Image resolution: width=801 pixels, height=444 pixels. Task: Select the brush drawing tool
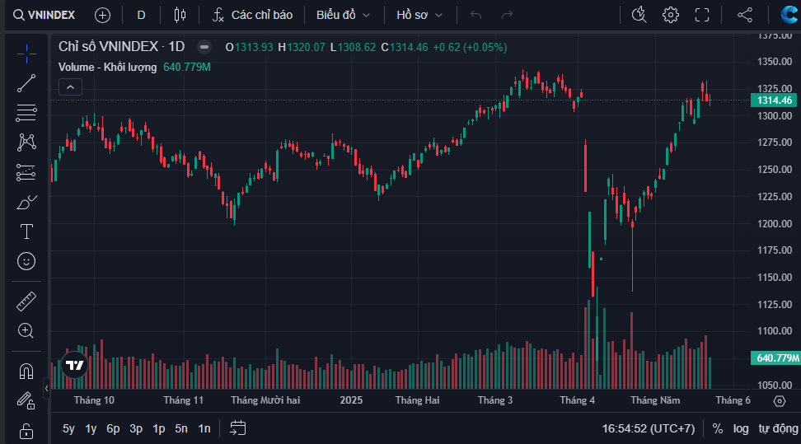[x=26, y=203]
